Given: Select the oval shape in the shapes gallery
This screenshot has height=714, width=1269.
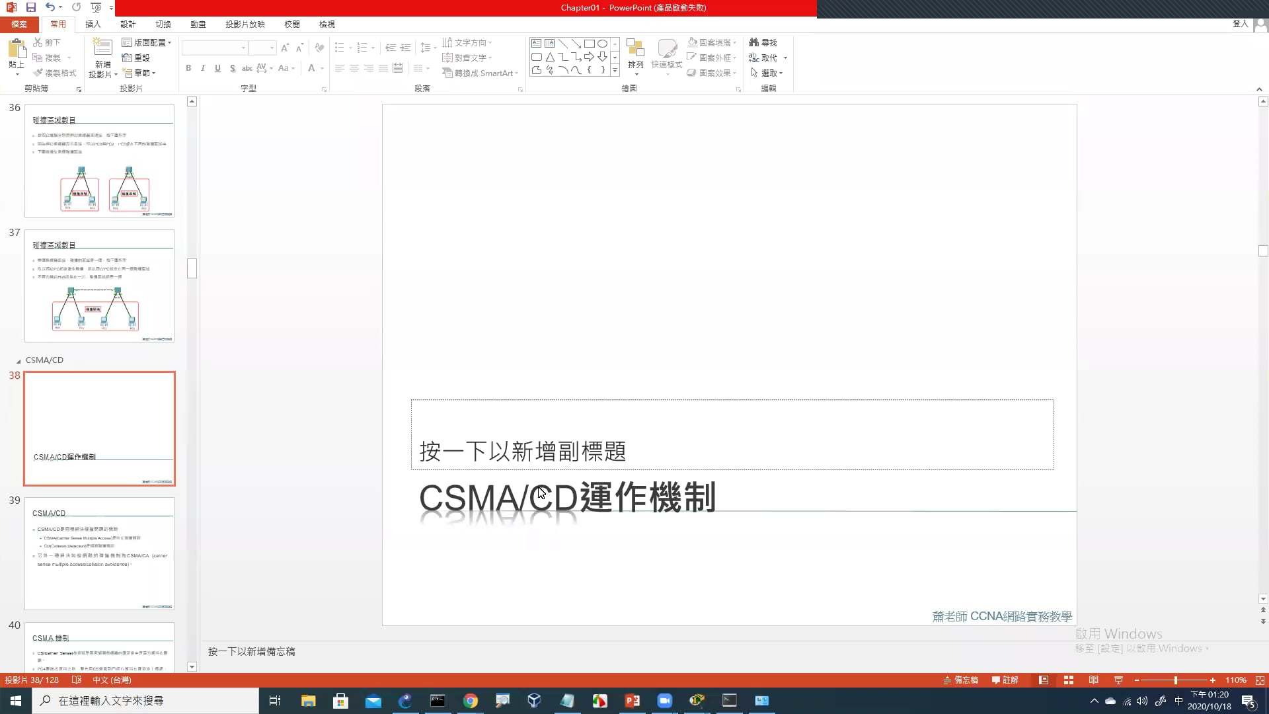Looking at the screenshot, I should [602, 43].
